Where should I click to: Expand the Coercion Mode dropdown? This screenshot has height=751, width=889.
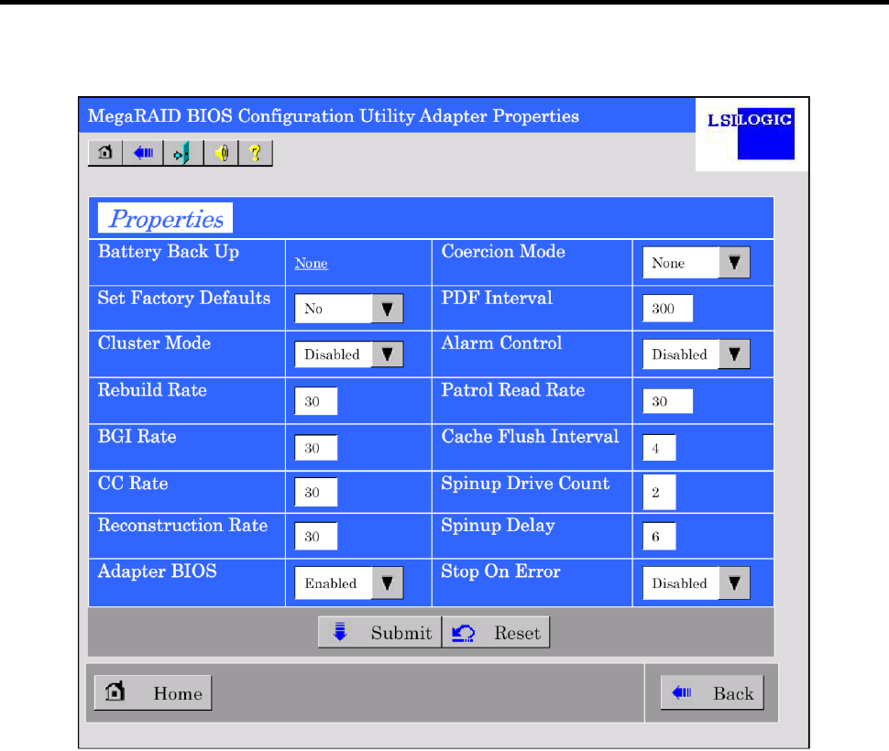point(696,262)
